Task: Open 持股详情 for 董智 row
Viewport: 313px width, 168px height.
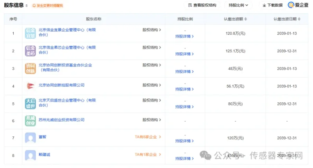Action: (x=184, y=141)
